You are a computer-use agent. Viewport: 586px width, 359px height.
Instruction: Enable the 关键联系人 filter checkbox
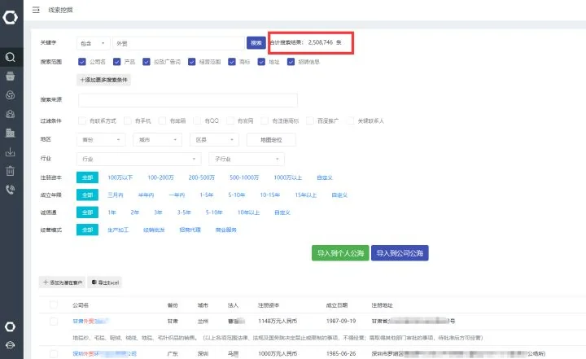click(350, 120)
